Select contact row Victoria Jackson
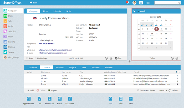 pyautogui.click(x=102, y=79)
